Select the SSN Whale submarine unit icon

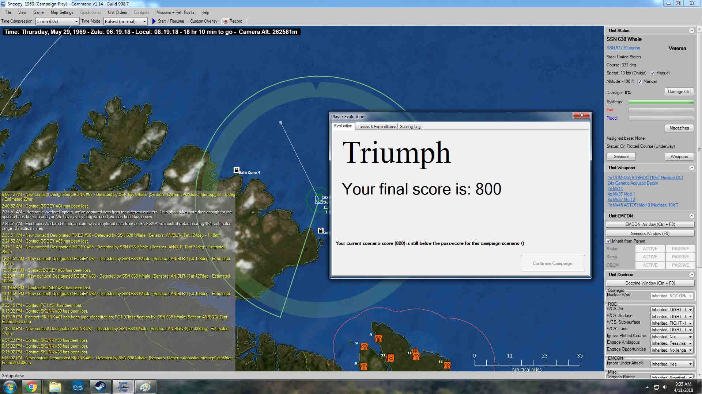point(319,199)
